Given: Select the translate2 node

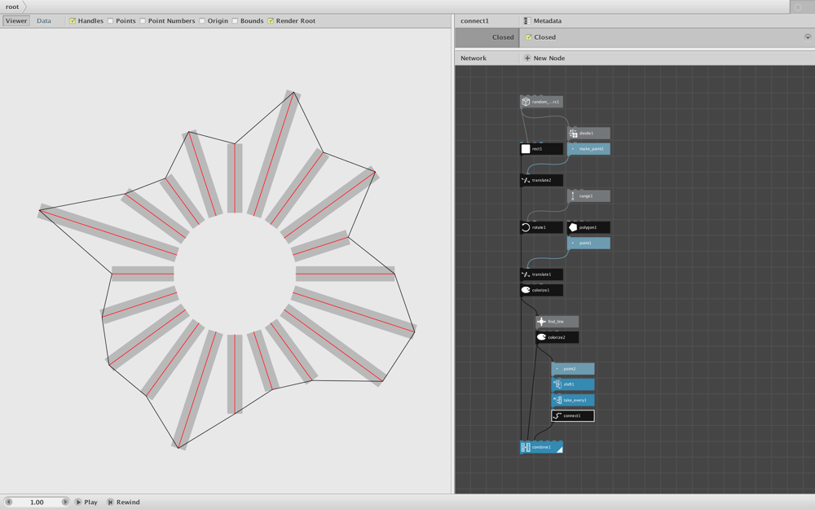Looking at the screenshot, I should click(x=541, y=180).
